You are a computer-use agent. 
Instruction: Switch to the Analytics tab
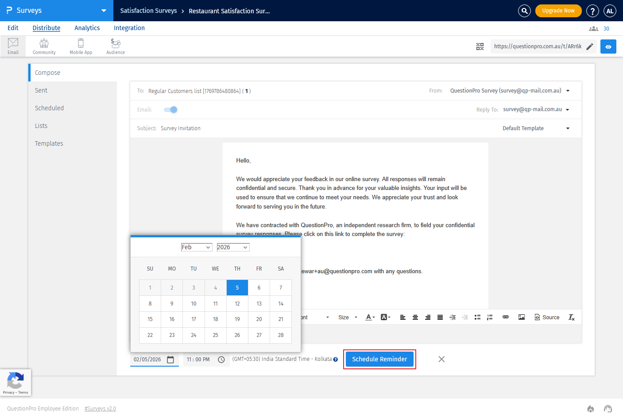[87, 28]
